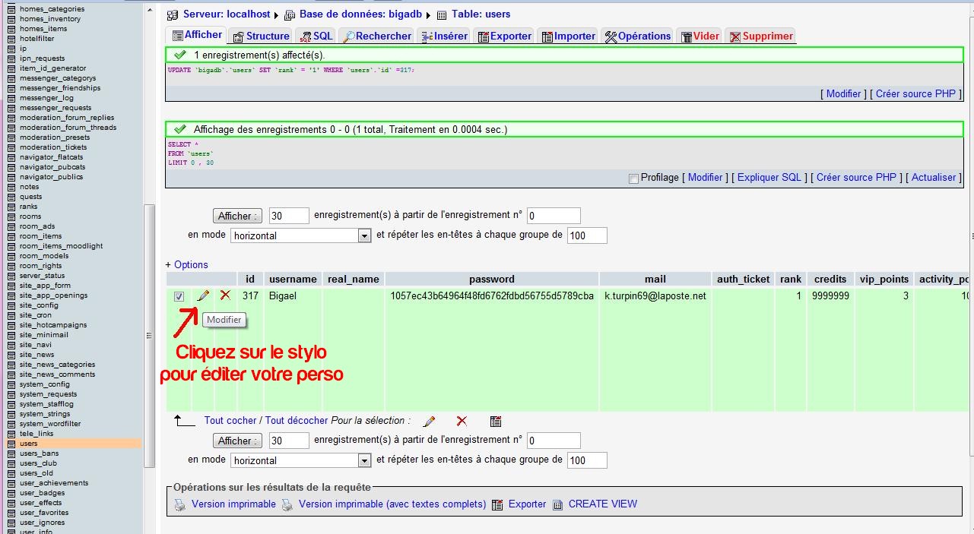Click the printer icon beside plain 'Version imprimable'

179,504
